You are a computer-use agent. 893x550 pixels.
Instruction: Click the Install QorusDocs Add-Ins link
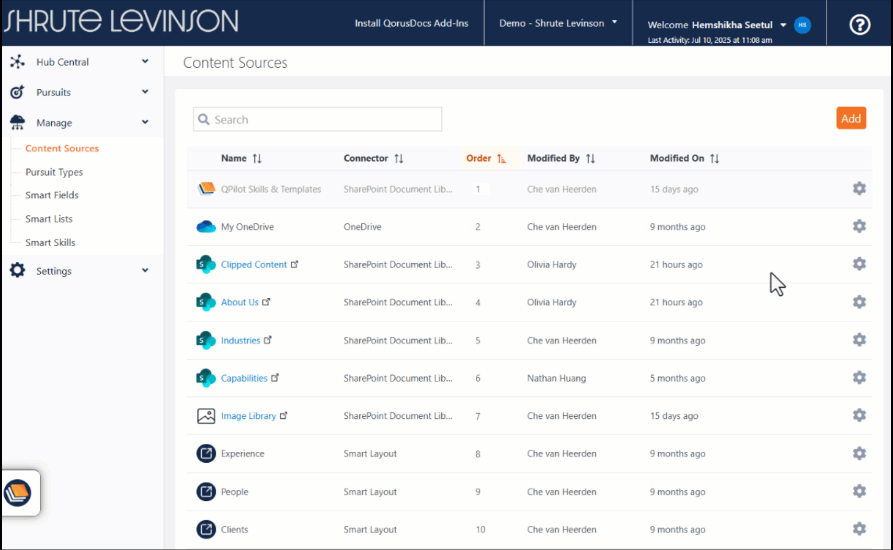411,23
